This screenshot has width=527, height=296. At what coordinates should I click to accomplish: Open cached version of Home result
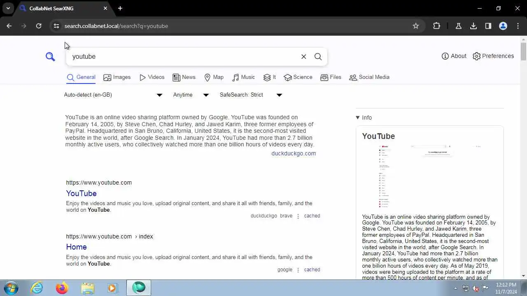(312, 270)
